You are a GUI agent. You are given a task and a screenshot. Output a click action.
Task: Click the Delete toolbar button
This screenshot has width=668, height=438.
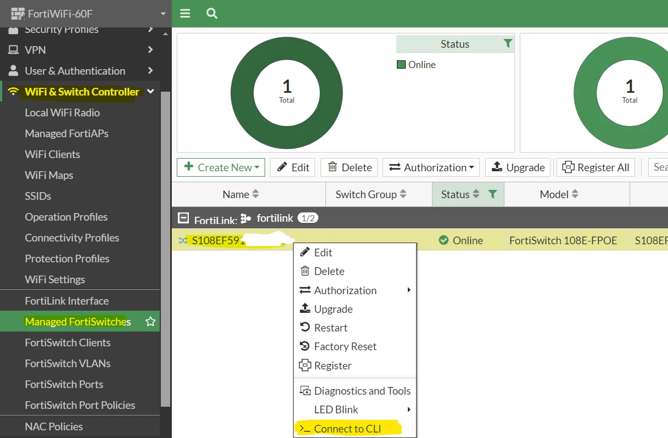(349, 167)
